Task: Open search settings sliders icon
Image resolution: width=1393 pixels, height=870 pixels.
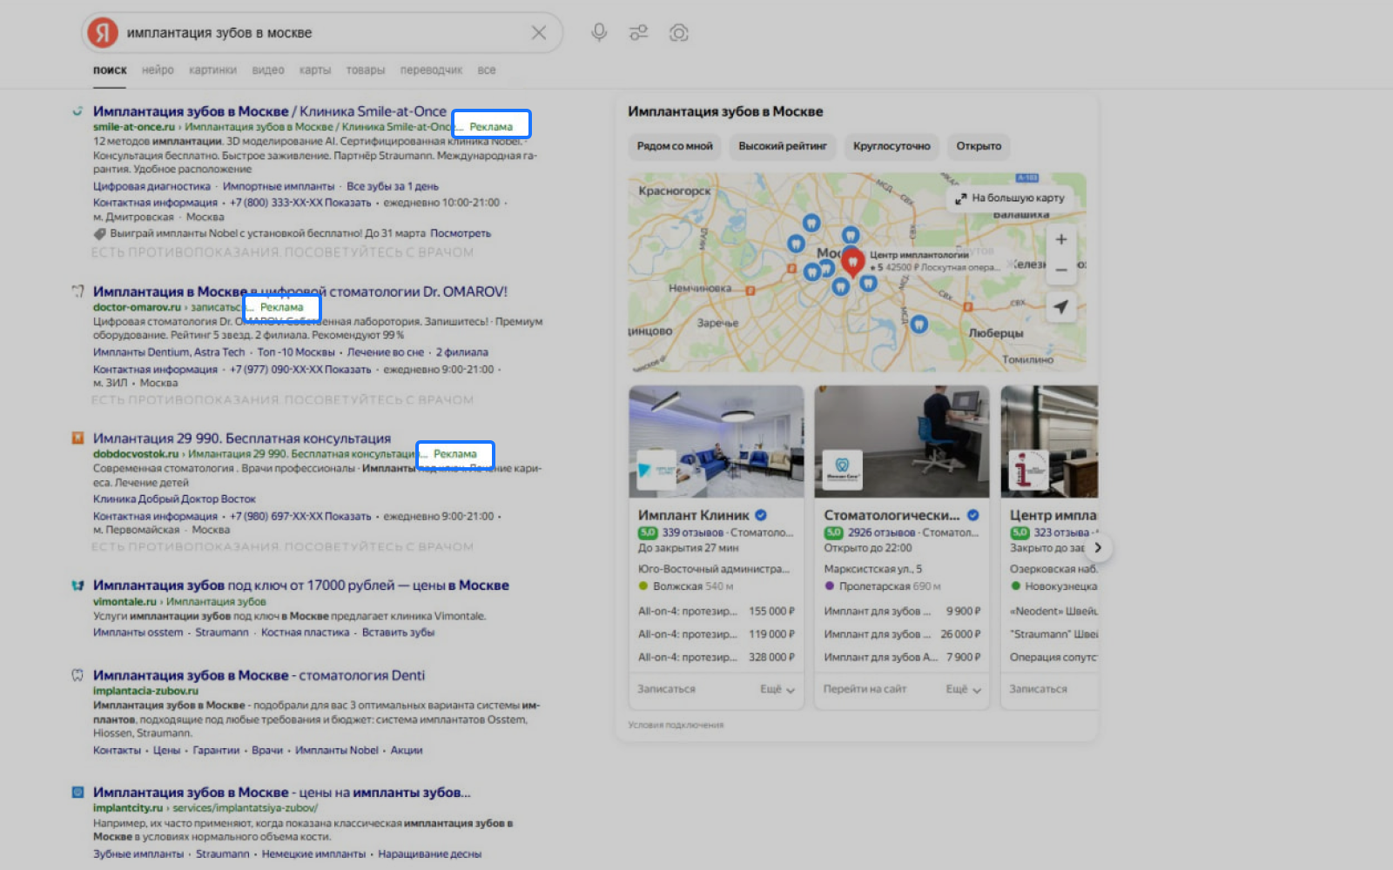Action: (639, 33)
